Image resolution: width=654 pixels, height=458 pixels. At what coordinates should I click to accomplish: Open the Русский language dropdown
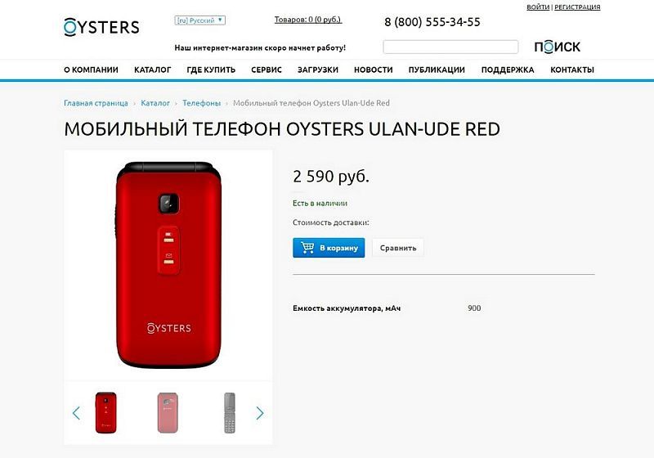[200, 20]
